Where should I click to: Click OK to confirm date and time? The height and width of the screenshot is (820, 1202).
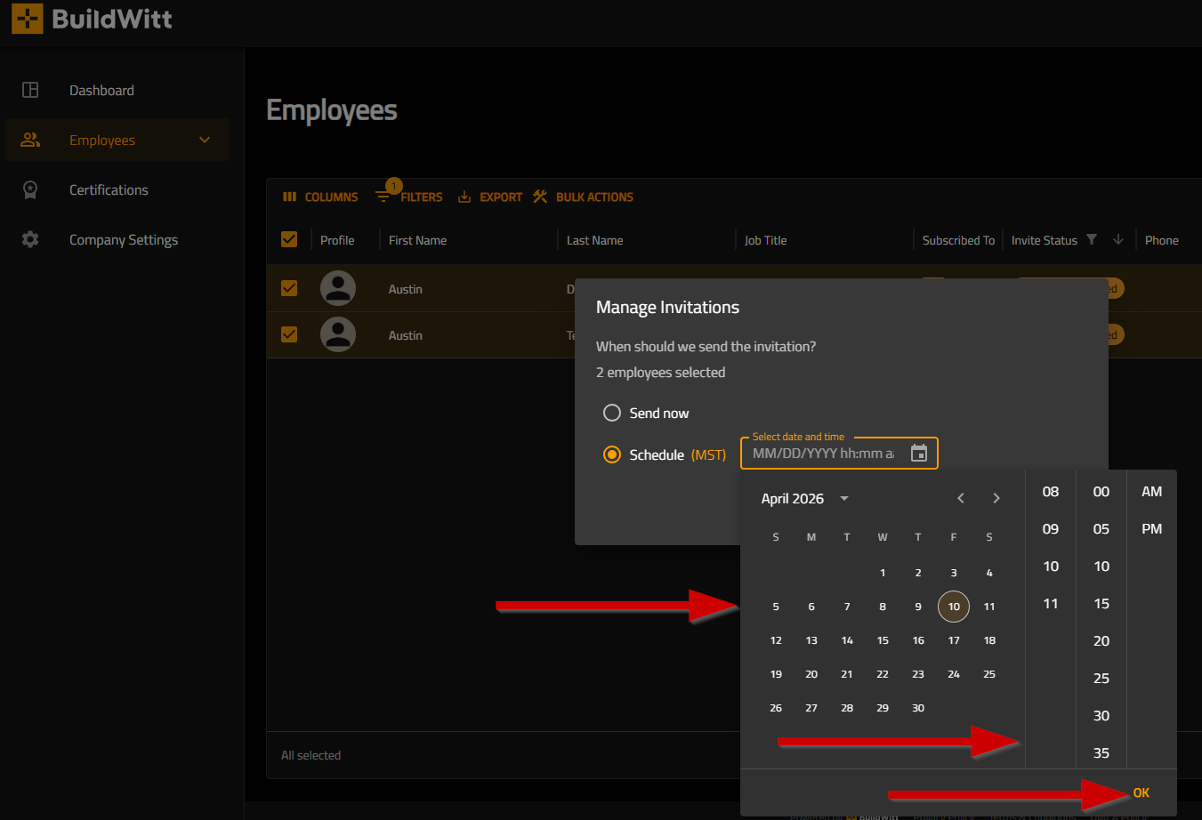[x=1141, y=792]
